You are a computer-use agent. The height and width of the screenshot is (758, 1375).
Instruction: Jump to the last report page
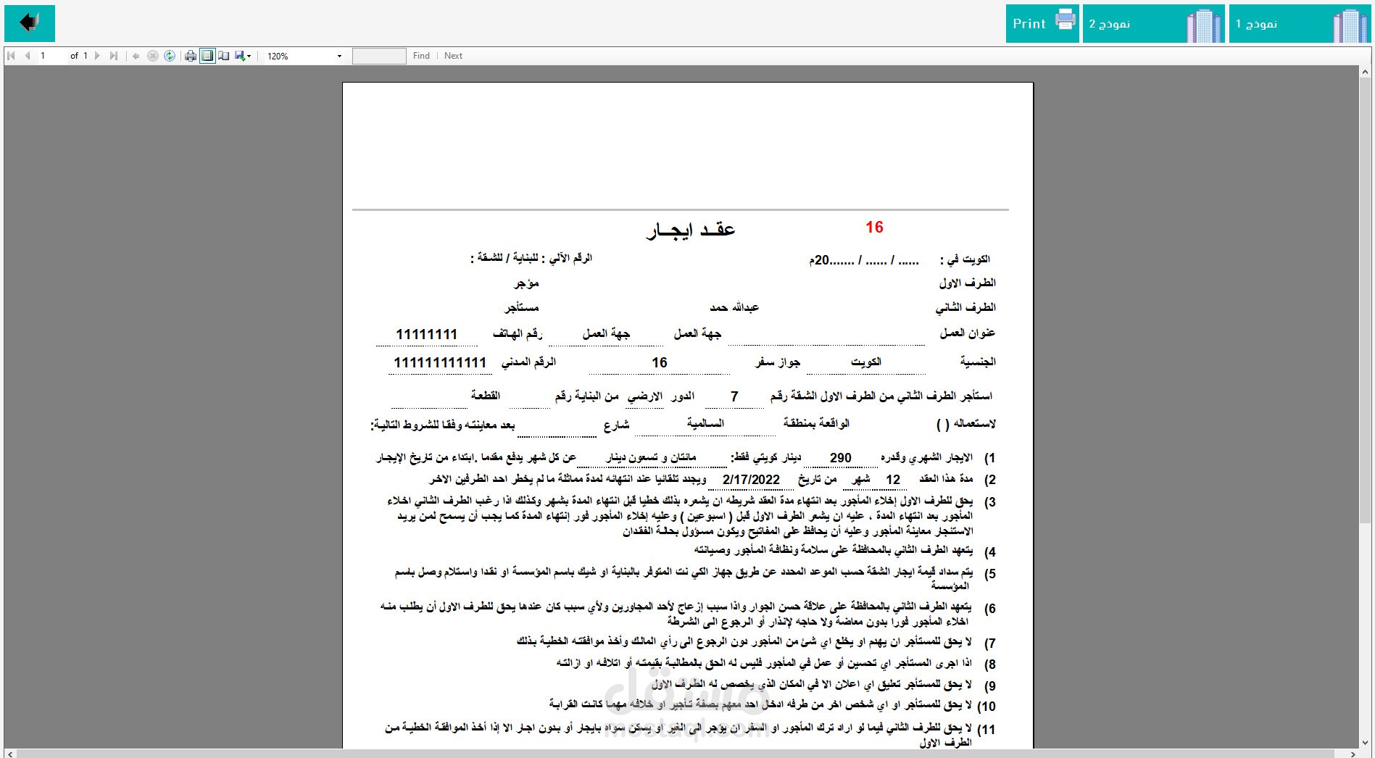pos(113,56)
